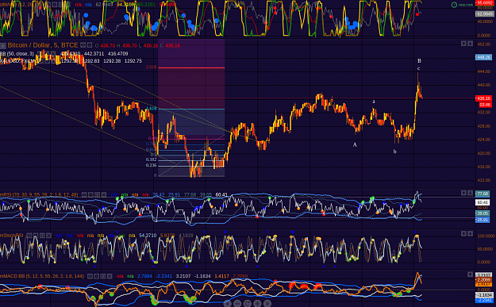Toggle visibility of the mRSI indicator
Screen dimensions: 496x307
point(84,194)
